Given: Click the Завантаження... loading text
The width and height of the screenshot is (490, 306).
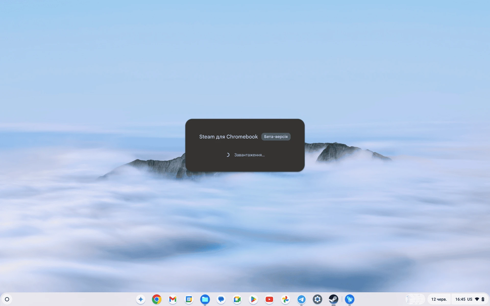Looking at the screenshot, I should [x=249, y=155].
